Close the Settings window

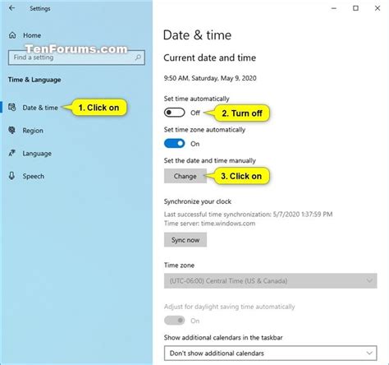click(x=378, y=8)
